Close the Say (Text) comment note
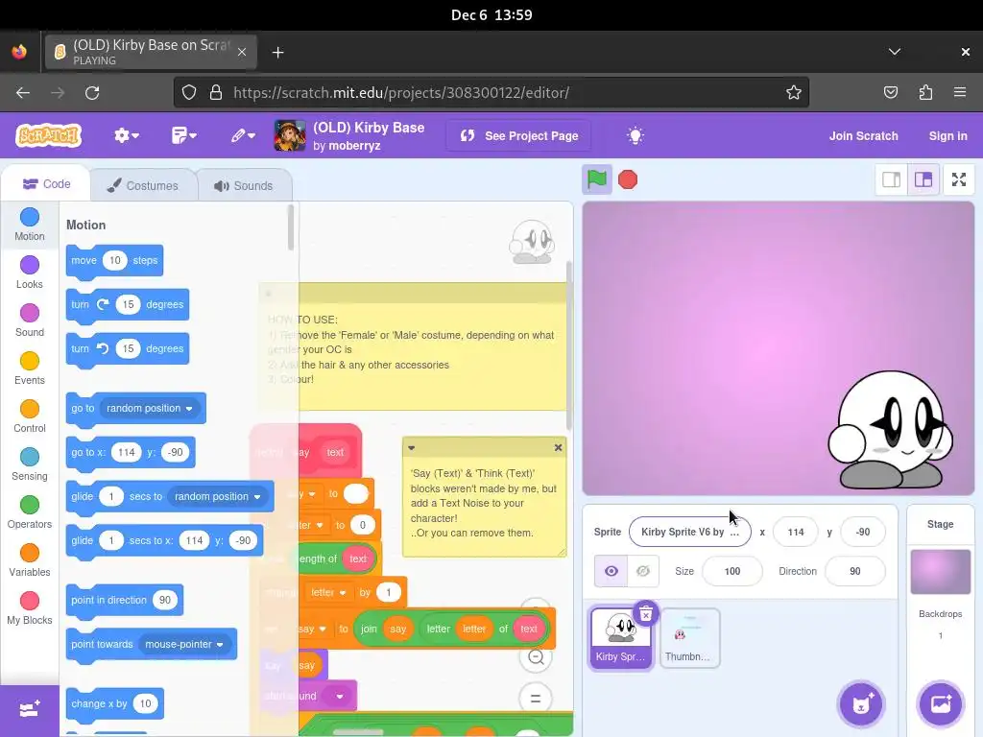The image size is (983, 737). pyautogui.click(x=558, y=447)
